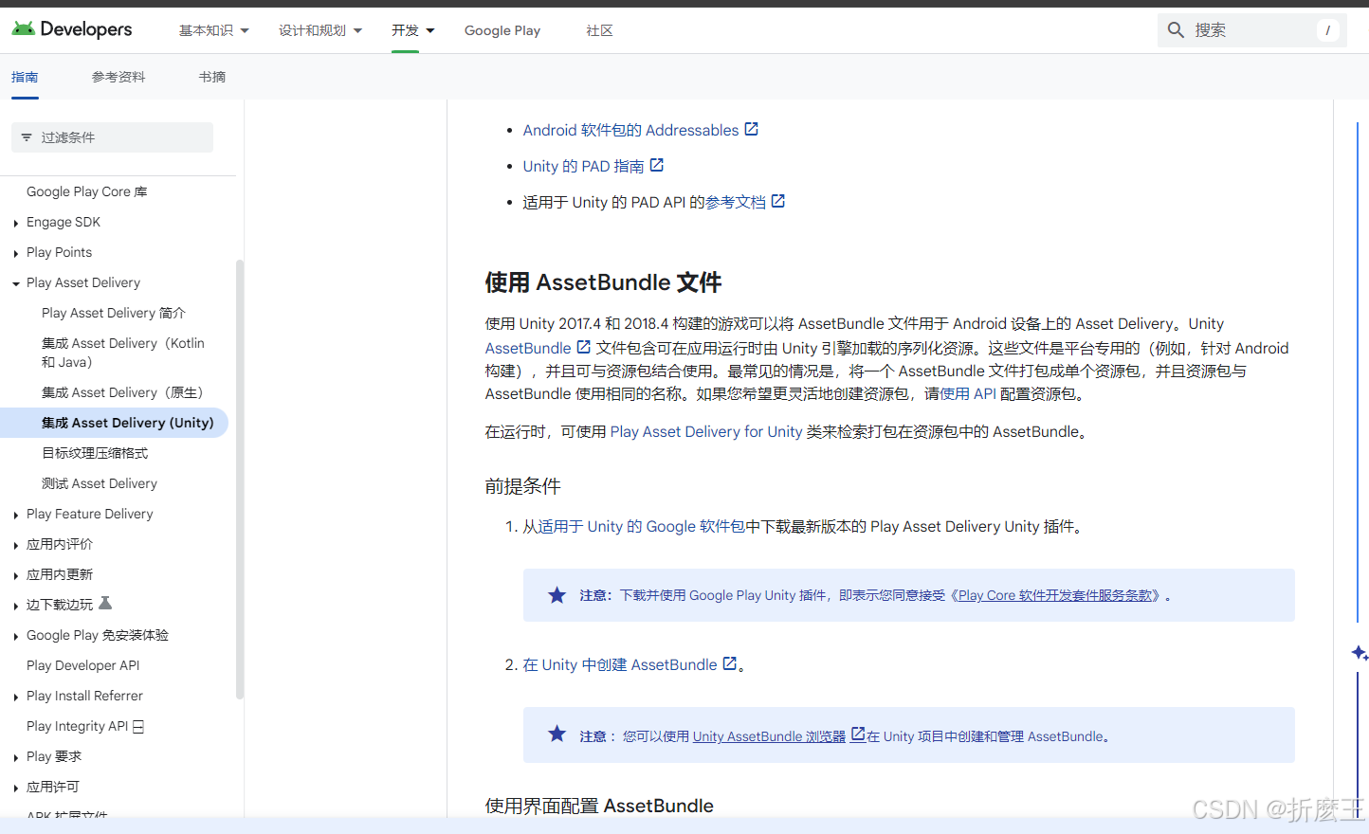Switch to the 参考资料 tab
Screen dimensions: 1369x834
pos(119,77)
